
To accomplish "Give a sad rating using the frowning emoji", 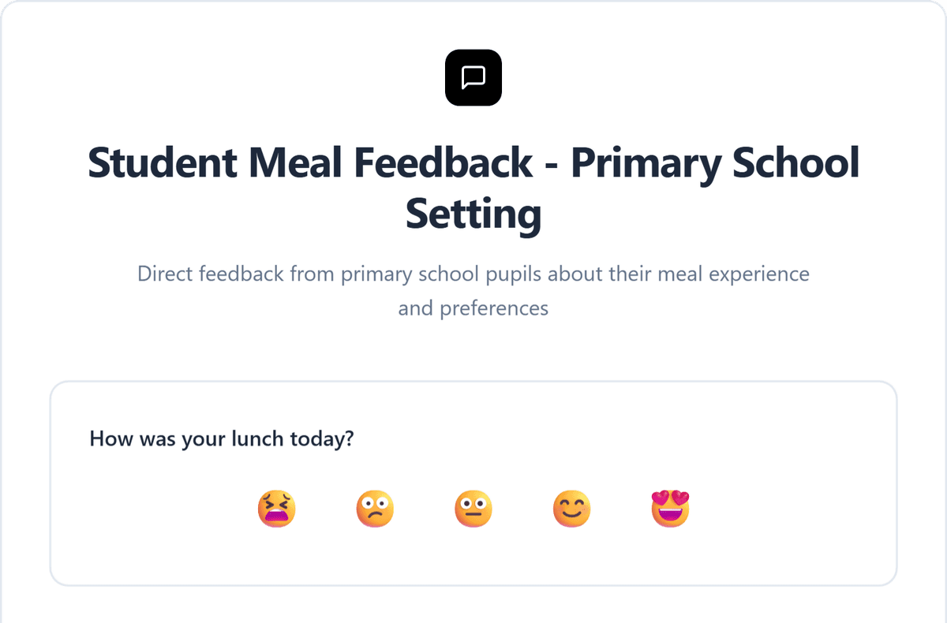I will pyautogui.click(x=375, y=509).
